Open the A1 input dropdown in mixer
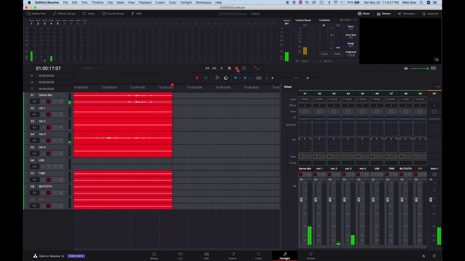 tap(305, 99)
